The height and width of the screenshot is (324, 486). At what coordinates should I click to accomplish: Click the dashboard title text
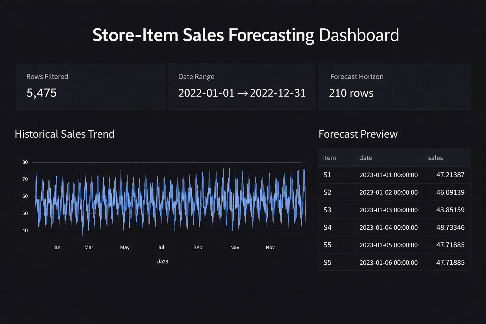(246, 35)
